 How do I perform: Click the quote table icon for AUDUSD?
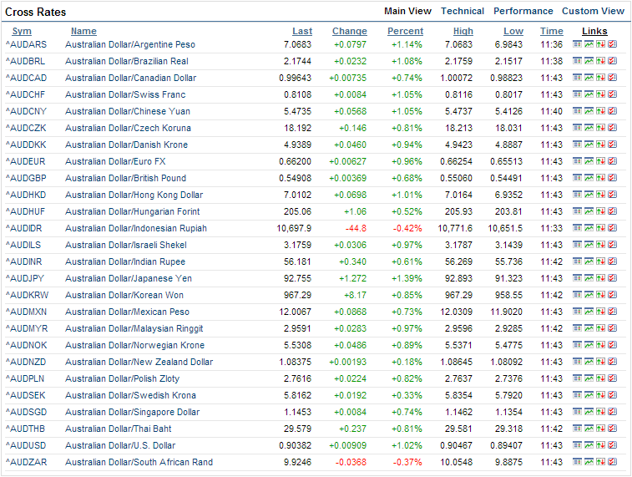(x=577, y=445)
